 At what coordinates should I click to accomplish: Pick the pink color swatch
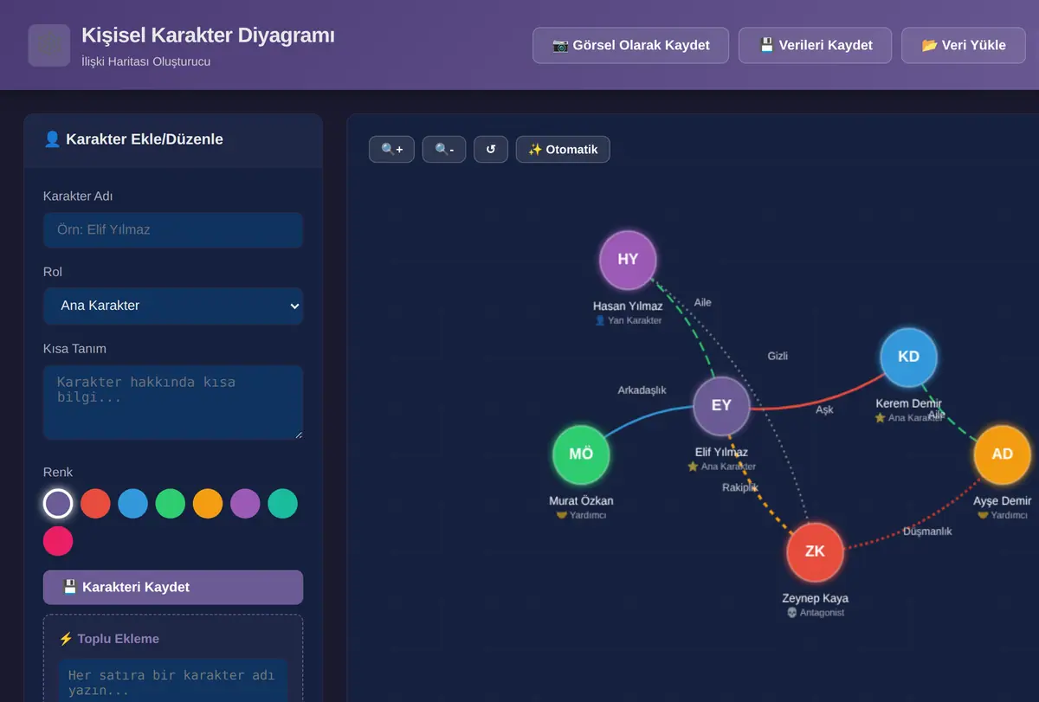pos(58,541)
